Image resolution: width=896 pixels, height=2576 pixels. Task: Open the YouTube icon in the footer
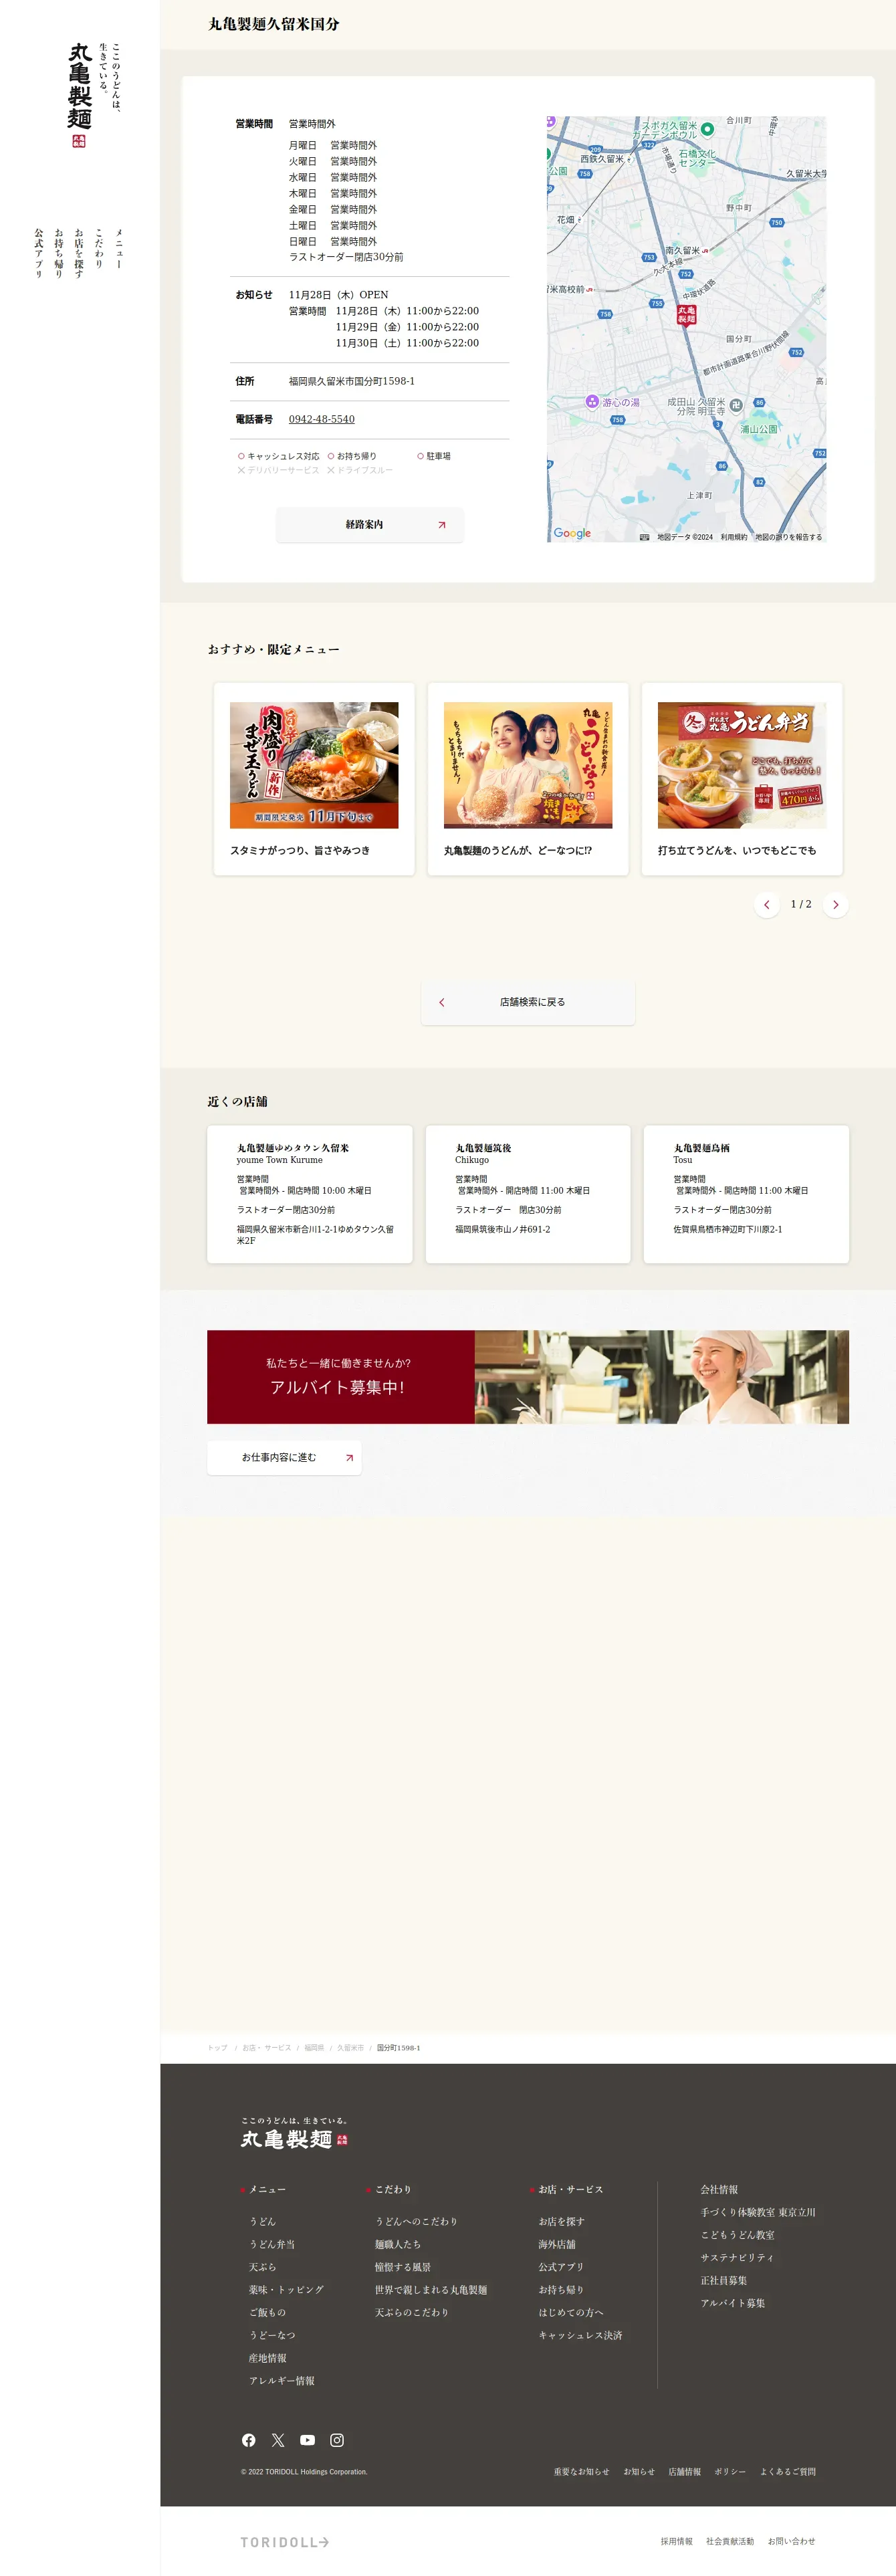(x=307, y=2440)
